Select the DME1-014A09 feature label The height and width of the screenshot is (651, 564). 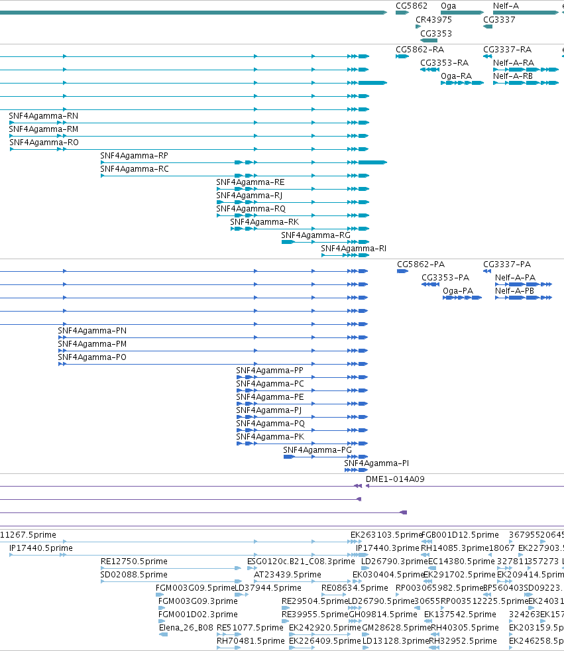pos(395,479)
